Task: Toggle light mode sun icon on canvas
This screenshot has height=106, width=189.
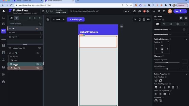Action: (x=135, y=19)
